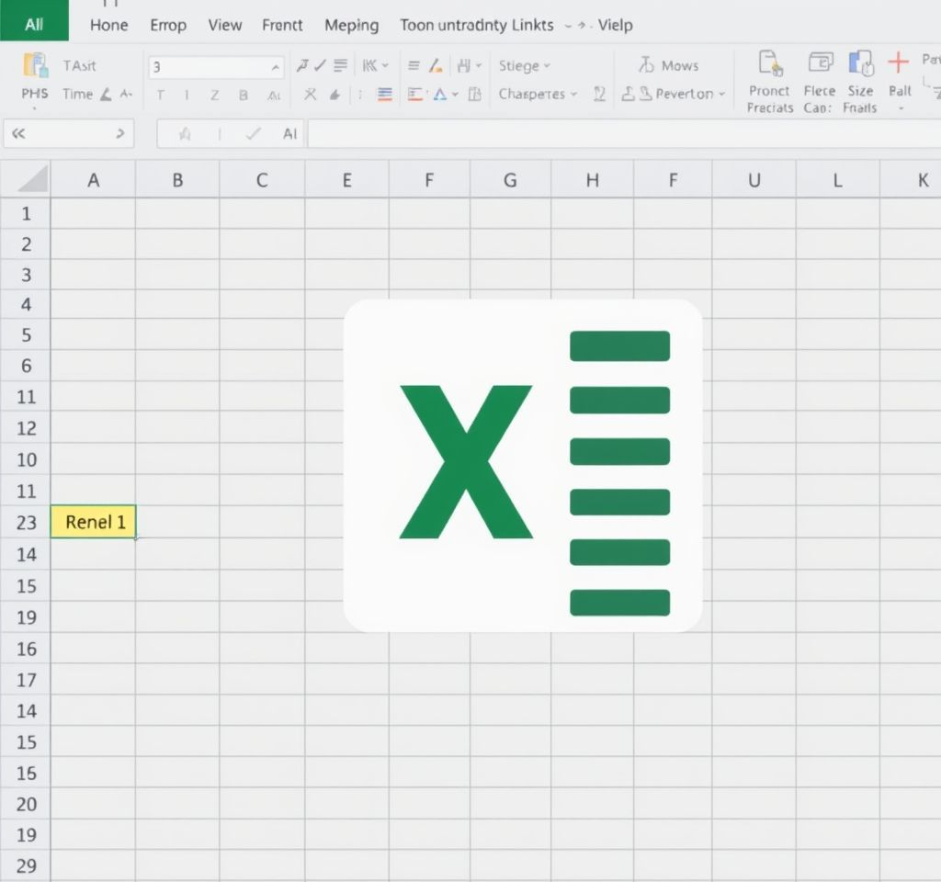The width and height of the screenshot is (941, 882).
Task: Click the grid icon right of blue triangle
Action: (x=475, y=95)
